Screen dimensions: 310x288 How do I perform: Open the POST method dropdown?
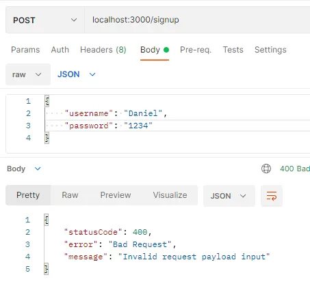pos(45,20)
